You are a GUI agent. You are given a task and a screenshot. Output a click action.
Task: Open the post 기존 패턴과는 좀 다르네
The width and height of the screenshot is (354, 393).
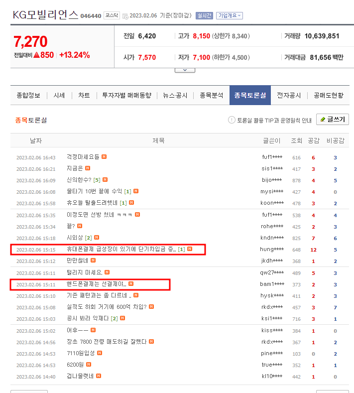[x=99, y=295]
